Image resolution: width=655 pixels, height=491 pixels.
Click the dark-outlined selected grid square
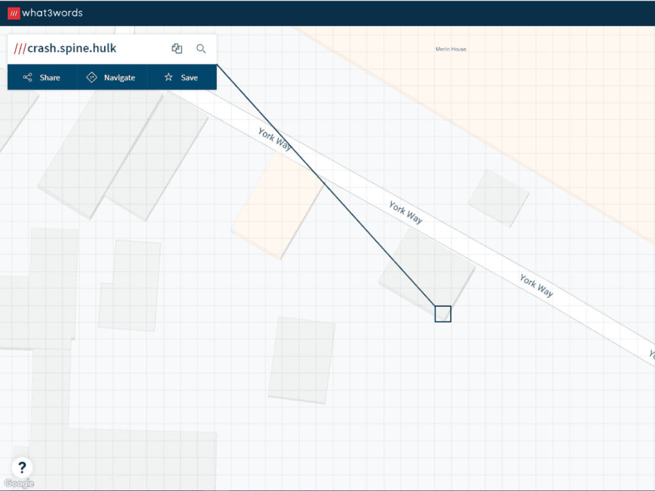click(443, 314)
